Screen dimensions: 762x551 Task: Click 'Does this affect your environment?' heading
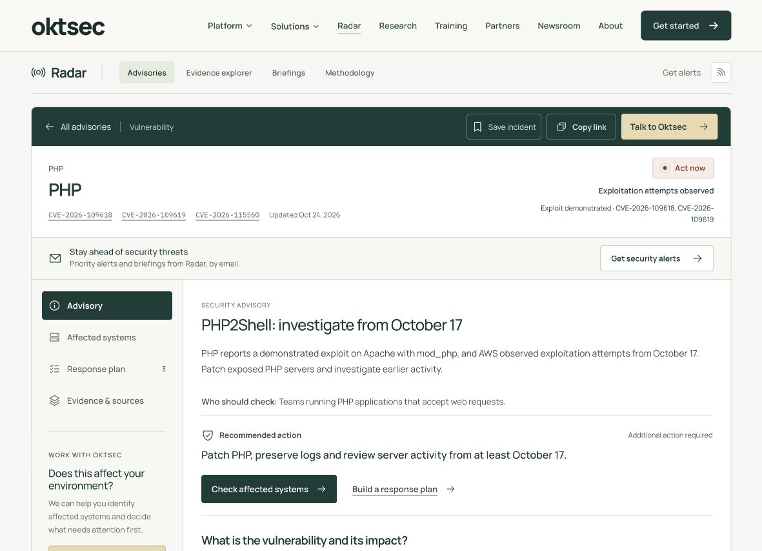(96, 479)
